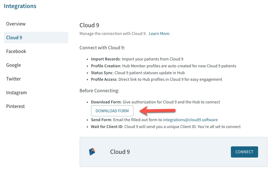Click the Integrations page heading

point(20,6)
